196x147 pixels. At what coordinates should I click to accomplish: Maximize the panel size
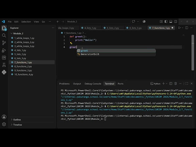pos(187,84)
